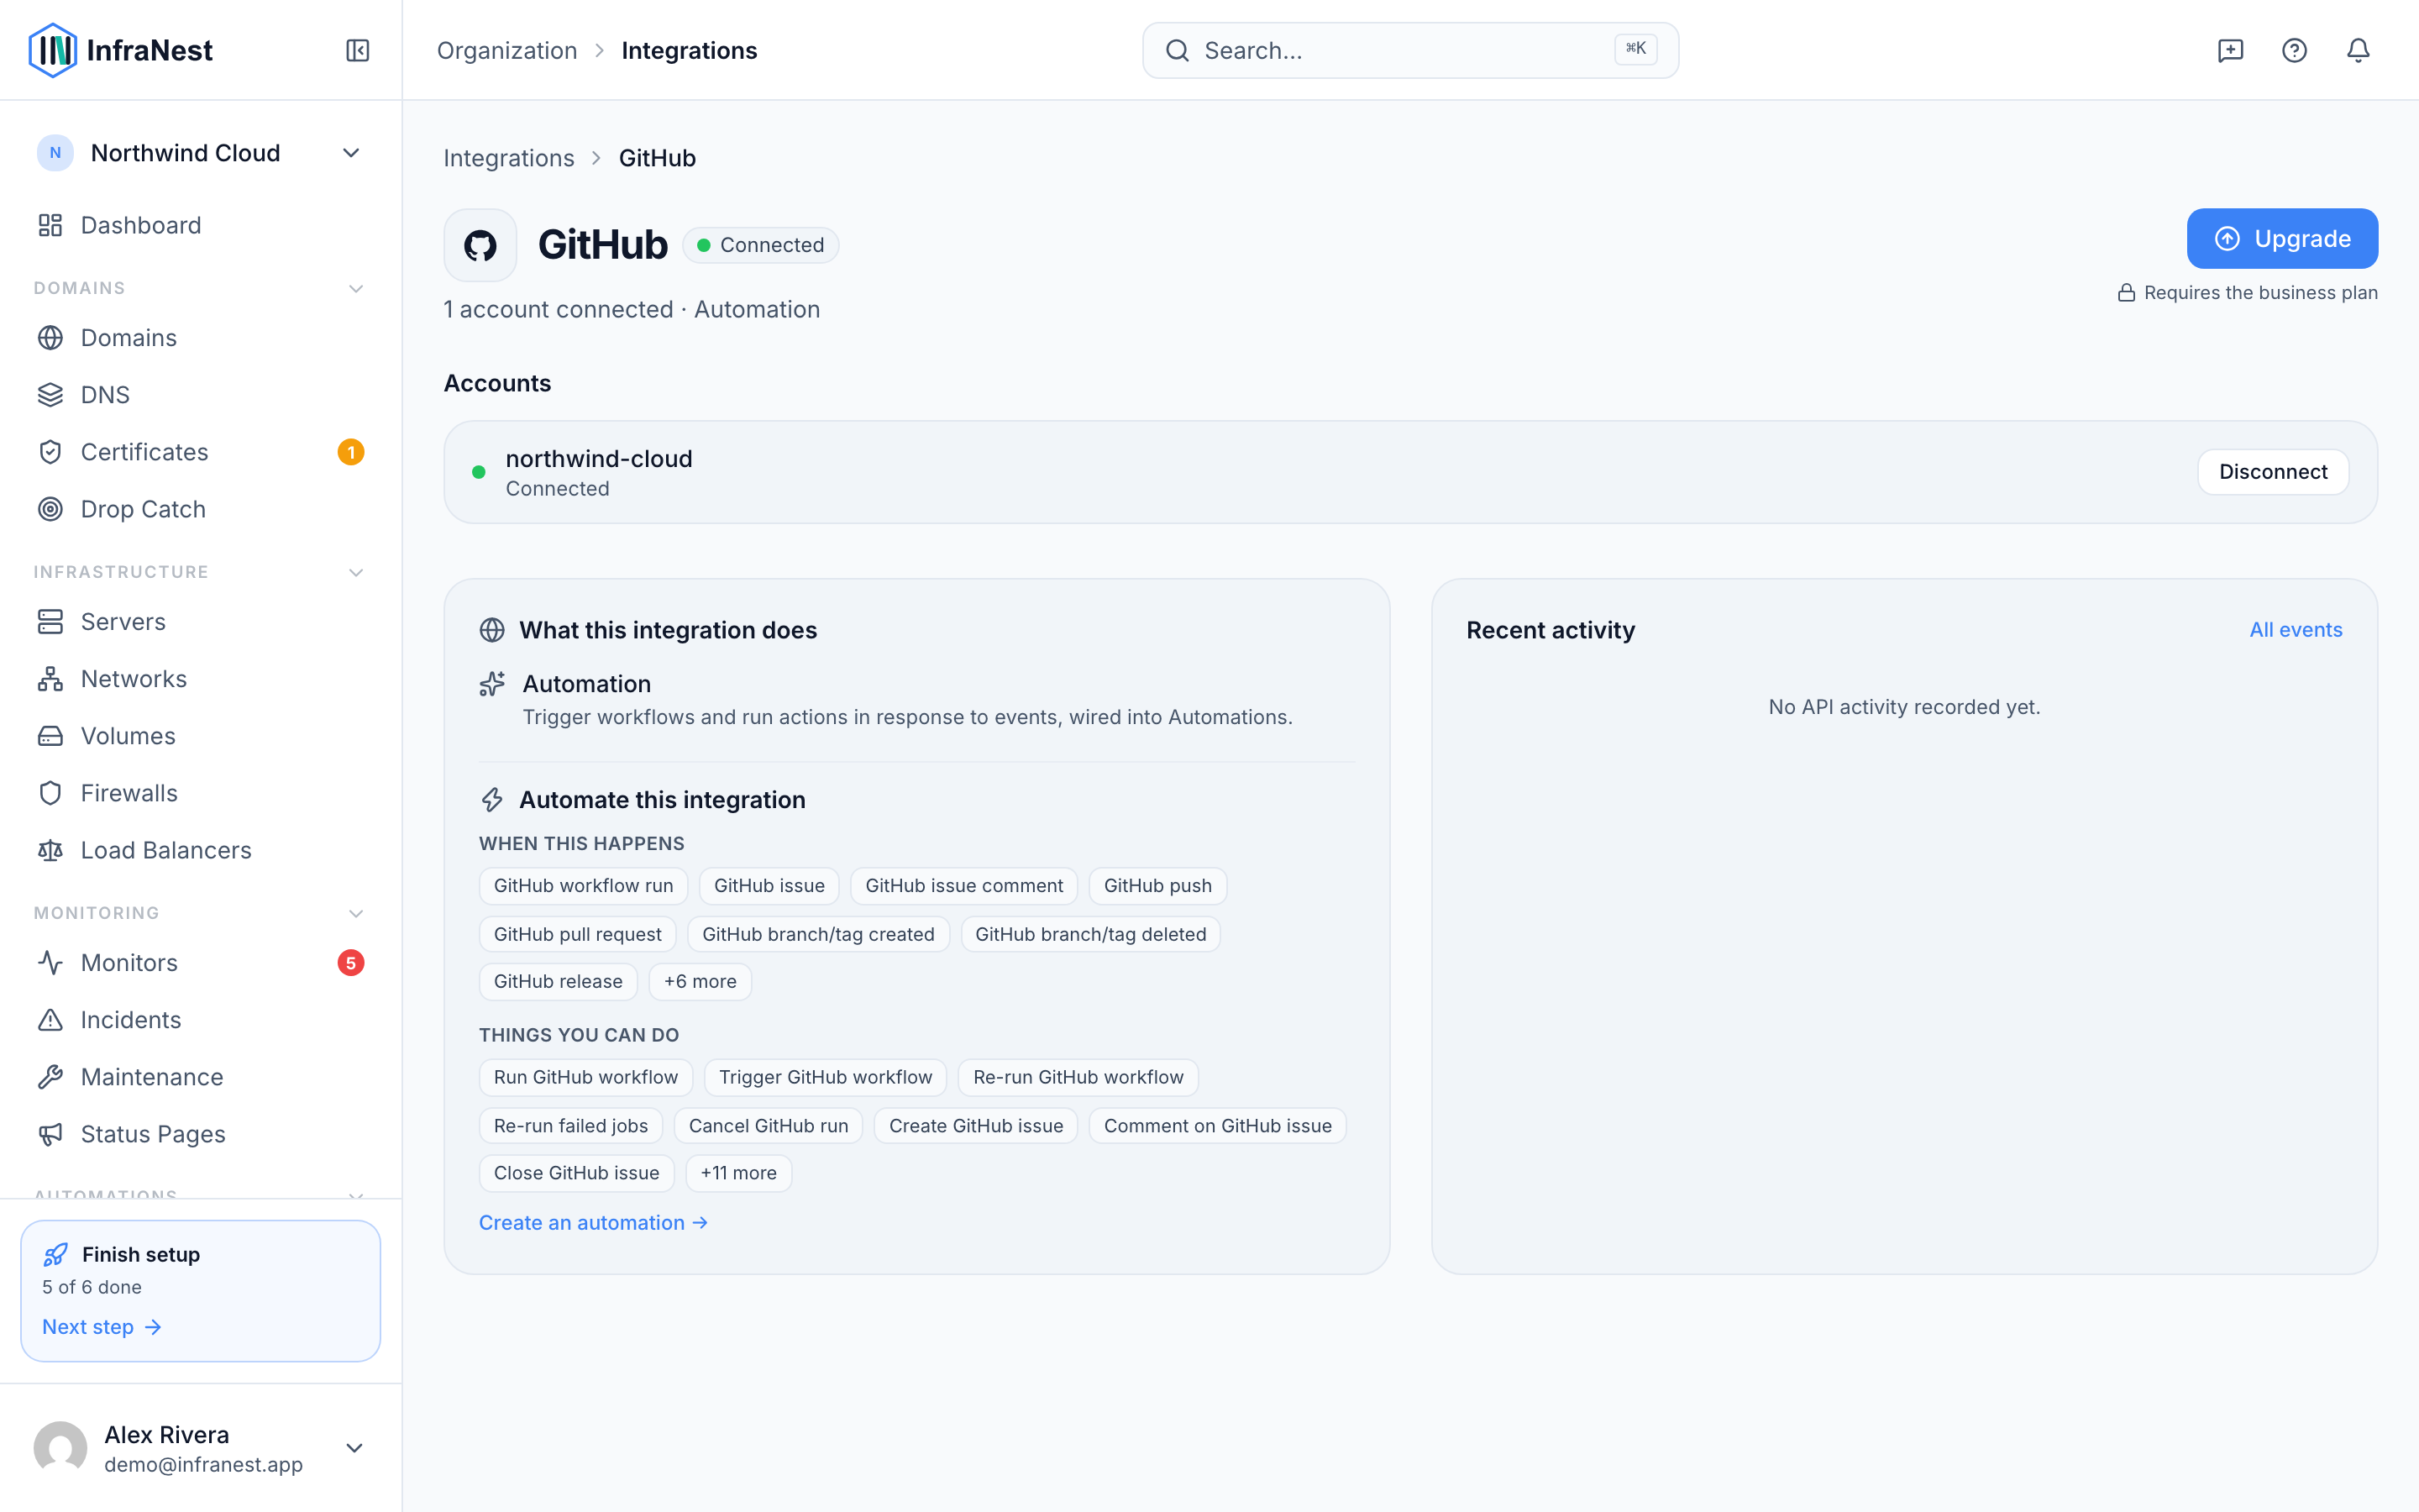This screenshot has height=1512, width=2419.
Task: Click the lock icon by business plan
Action: pyautogui.click(x=2126, y=293)
